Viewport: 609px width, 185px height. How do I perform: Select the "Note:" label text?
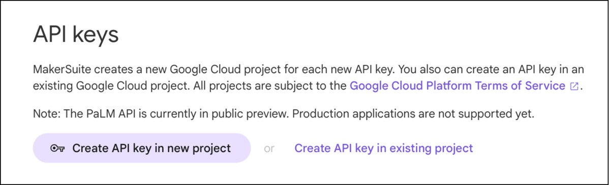click(45, 115)
